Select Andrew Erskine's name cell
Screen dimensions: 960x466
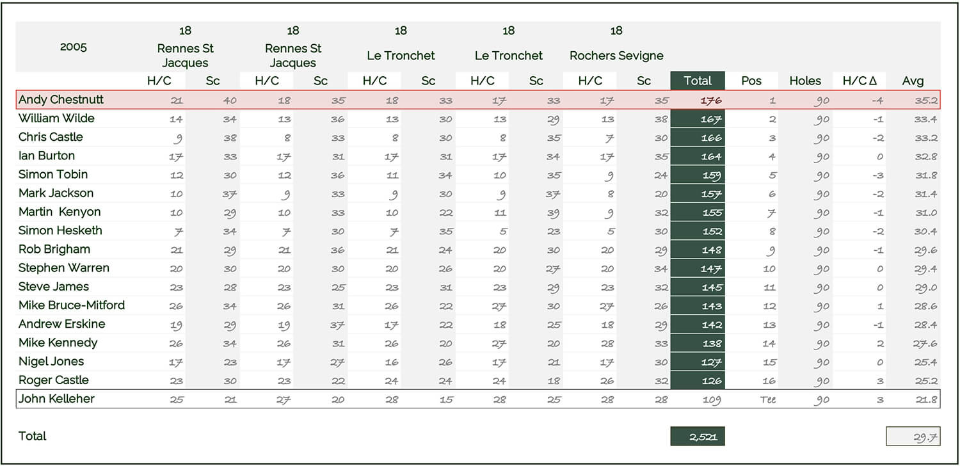pos(62,324)
